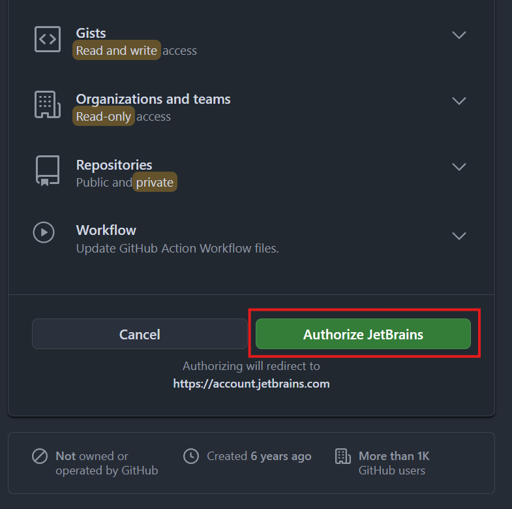The height and width of the screenshot is (509, 512).
Task: Click the Repositories book icon
Action: (47, 170)
